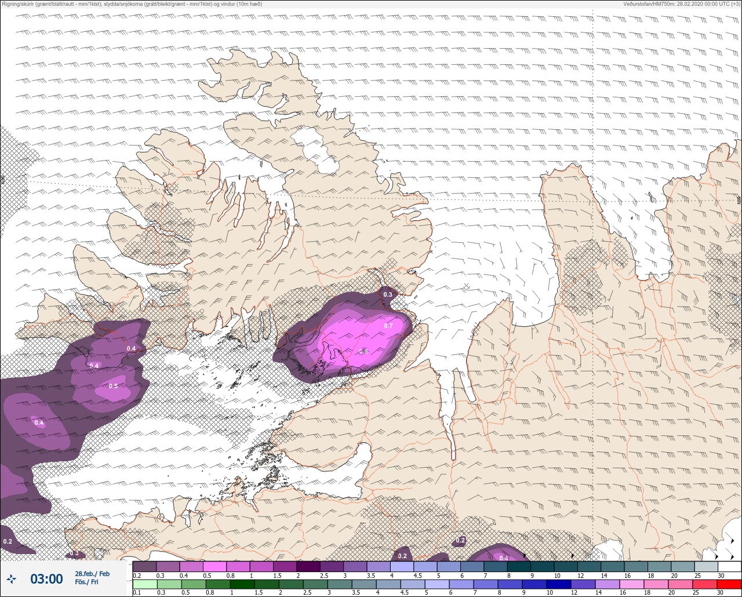Click the 03:00 forecast time label
The width and height of the screenshot is (742, 597).
pos(46,579)
